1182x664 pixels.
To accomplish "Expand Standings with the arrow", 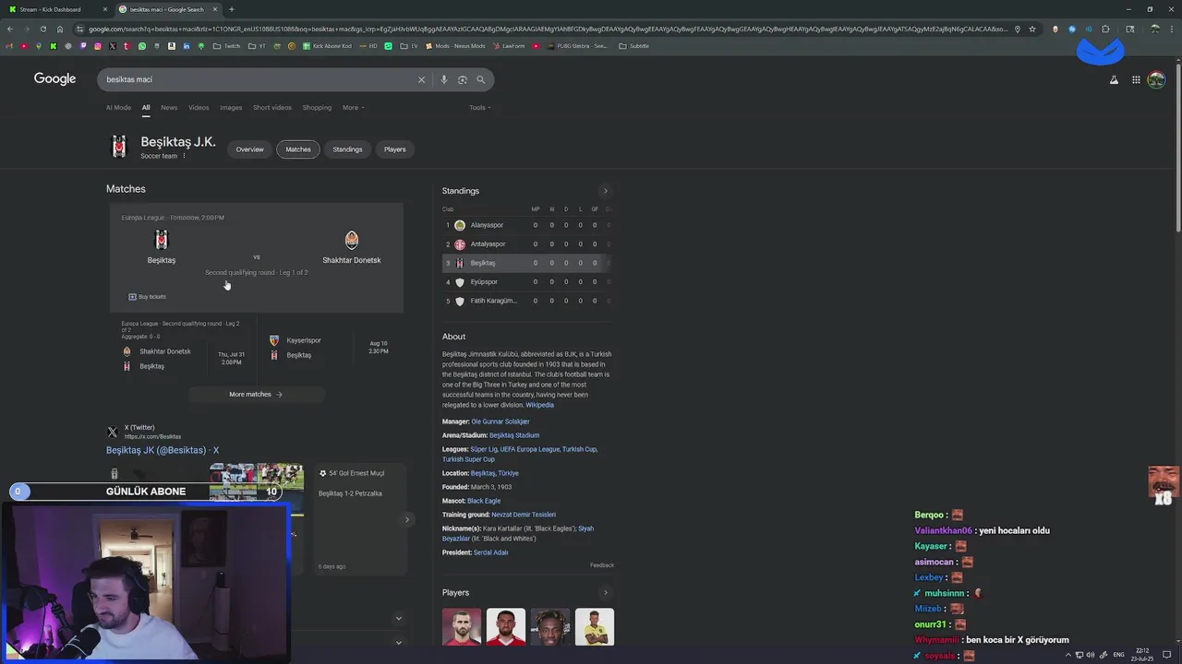I will (x=605, y=191).
